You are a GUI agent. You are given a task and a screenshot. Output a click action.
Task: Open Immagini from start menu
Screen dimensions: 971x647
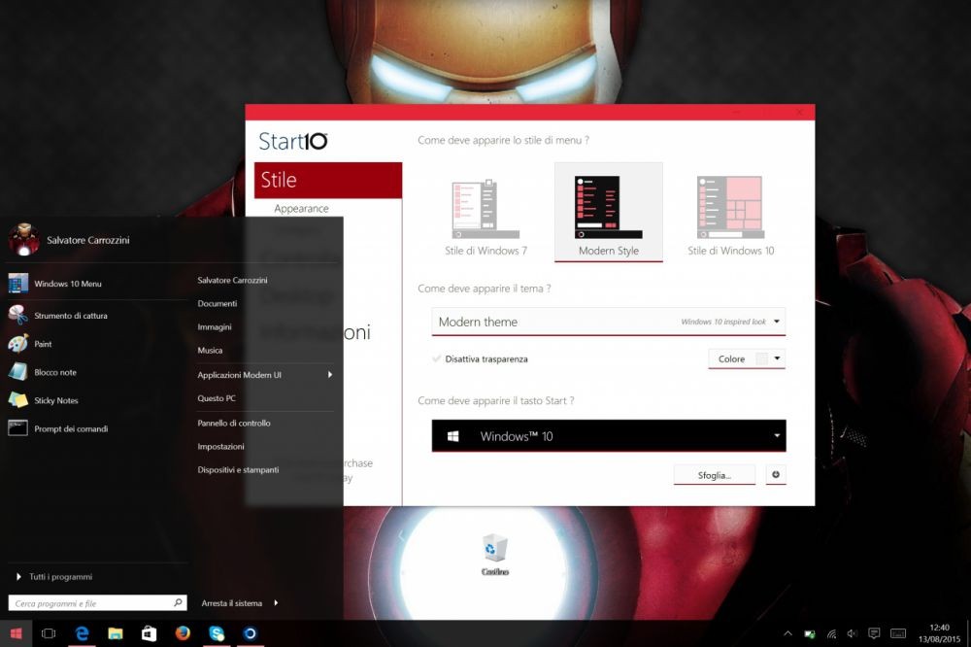pos(215,327)
